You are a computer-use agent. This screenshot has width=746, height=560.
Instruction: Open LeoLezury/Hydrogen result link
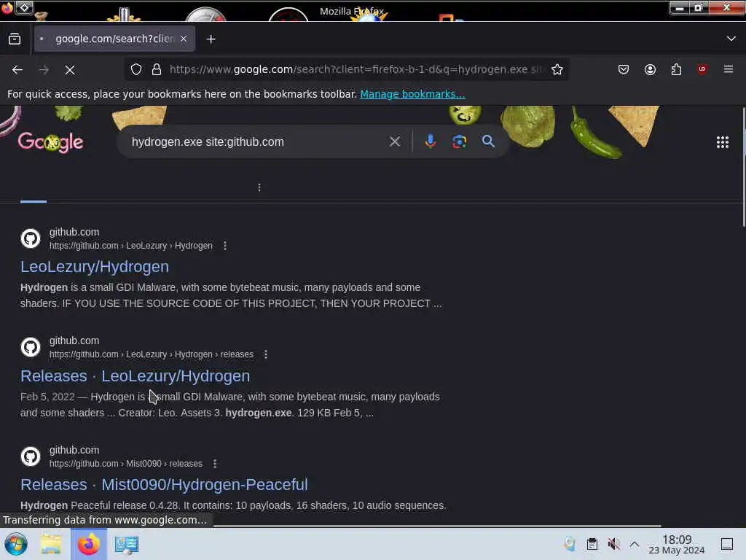click(x=95, y=267)
